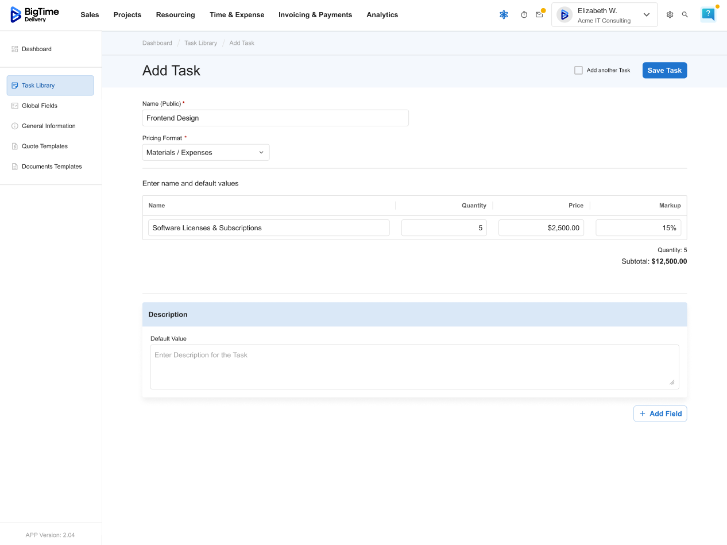Click the Markup percentage field
Viewport: 727px width, 545px height.
click(x=638, y=228)
